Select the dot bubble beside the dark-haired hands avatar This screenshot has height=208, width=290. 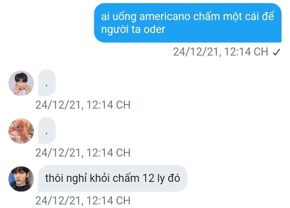47,83
